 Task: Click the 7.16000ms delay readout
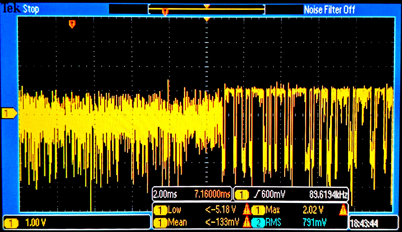[212, 194]
